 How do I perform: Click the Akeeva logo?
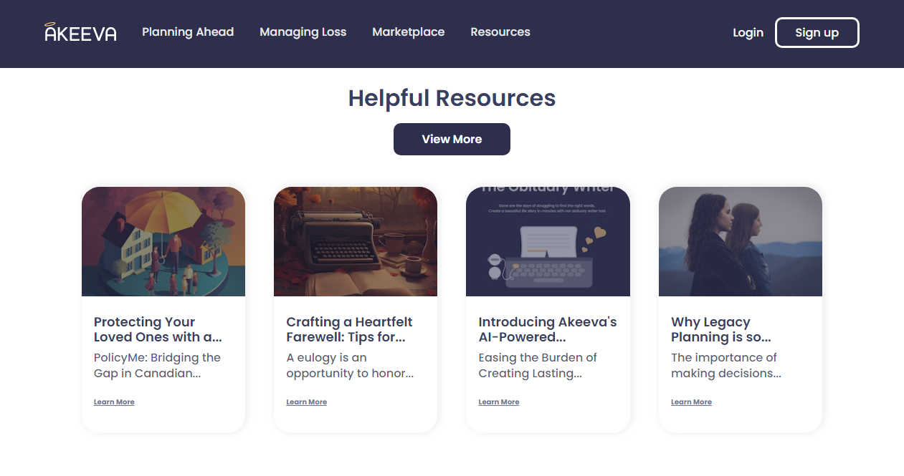pyautogui.click(x=80, y=32)
